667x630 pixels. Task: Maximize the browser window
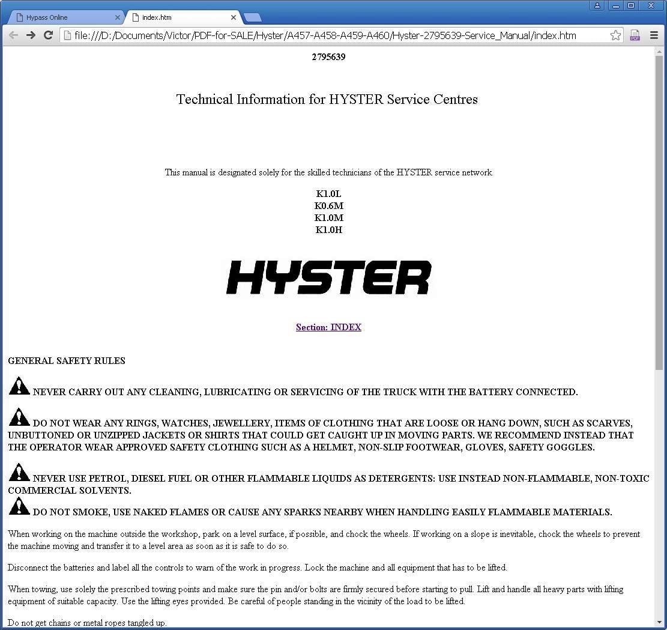[x=631, y=5]
